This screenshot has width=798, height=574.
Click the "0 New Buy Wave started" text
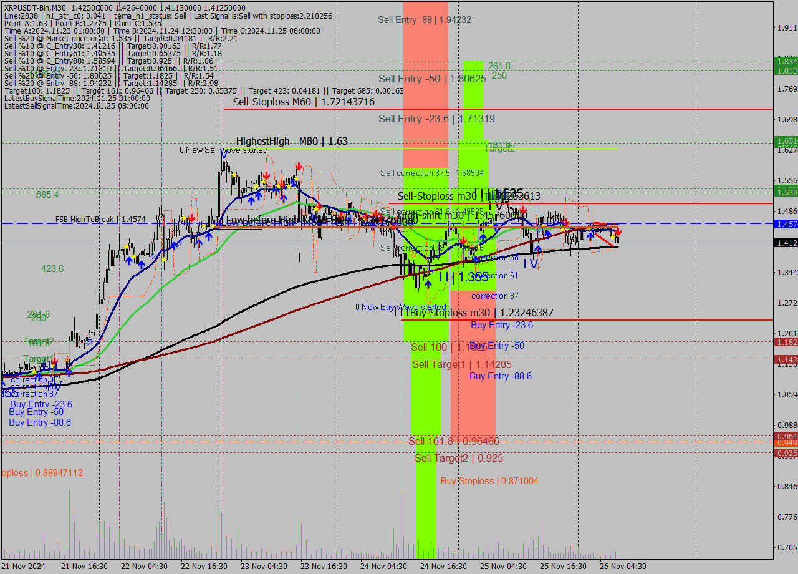[401, 308]
